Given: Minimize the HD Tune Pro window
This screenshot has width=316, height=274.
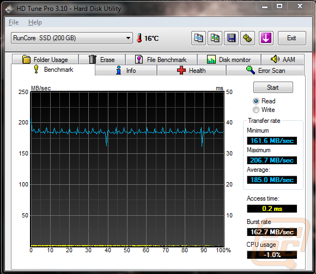Looking at the screenshot, I should point(265,7).
